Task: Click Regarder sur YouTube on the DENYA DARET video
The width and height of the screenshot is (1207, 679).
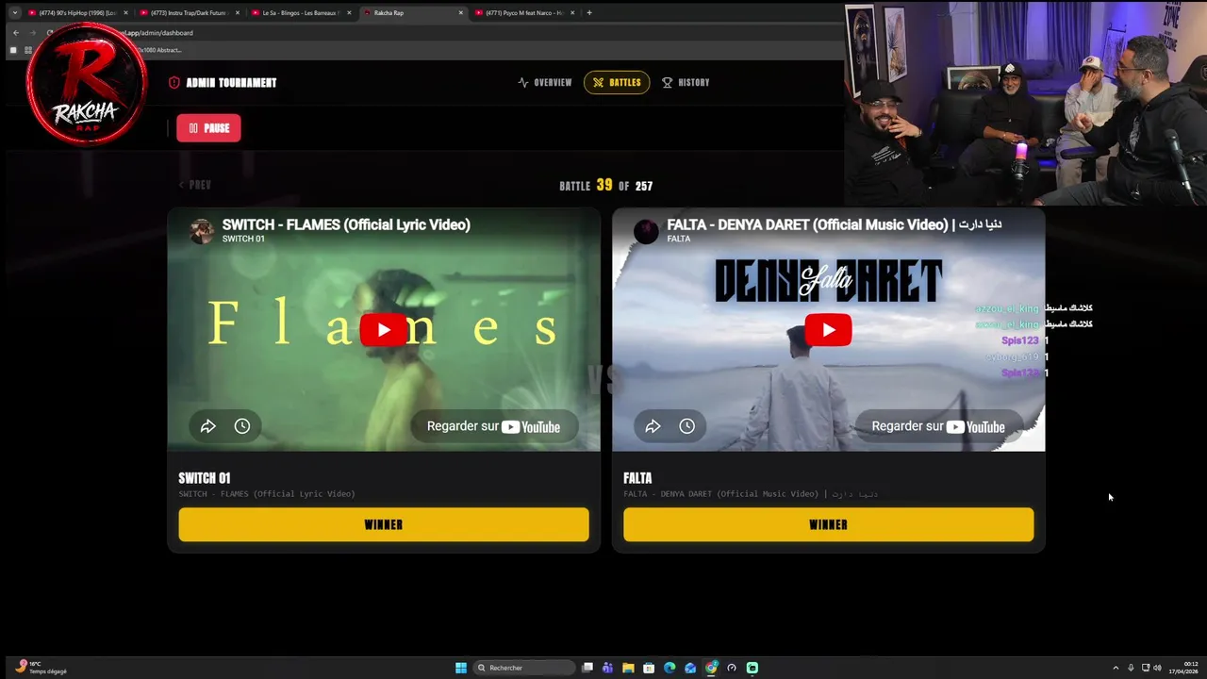Action: (937, 426)
